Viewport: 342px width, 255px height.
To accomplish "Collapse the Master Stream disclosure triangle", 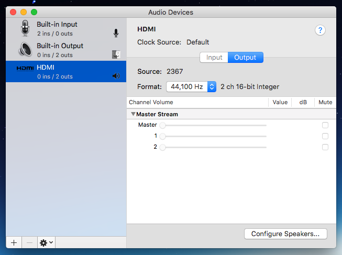I will pos(133,114).
